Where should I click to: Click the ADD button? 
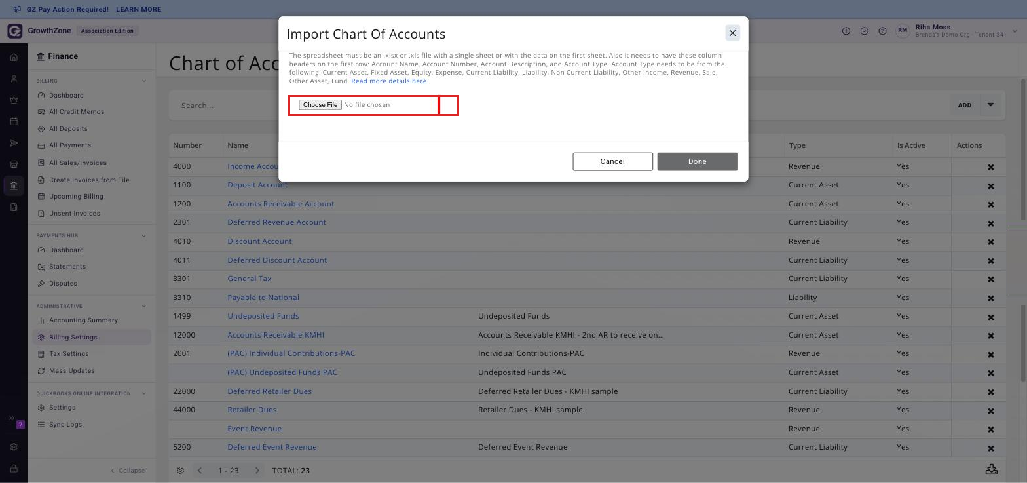point(965,105)
